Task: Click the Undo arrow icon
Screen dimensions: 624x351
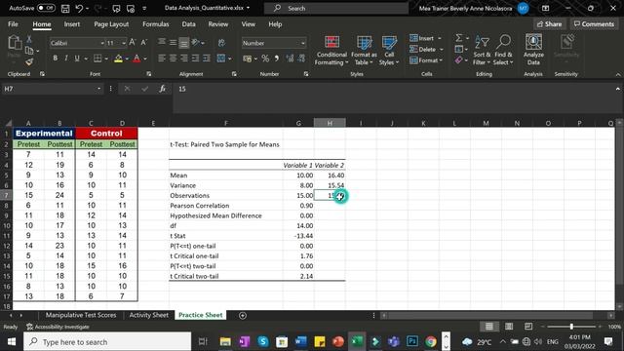Action: pos(79,8)
